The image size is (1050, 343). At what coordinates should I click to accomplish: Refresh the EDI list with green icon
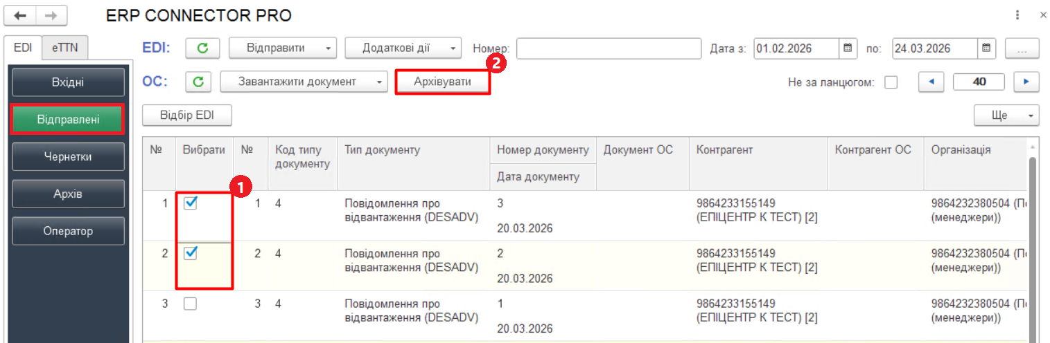[202, 48]
